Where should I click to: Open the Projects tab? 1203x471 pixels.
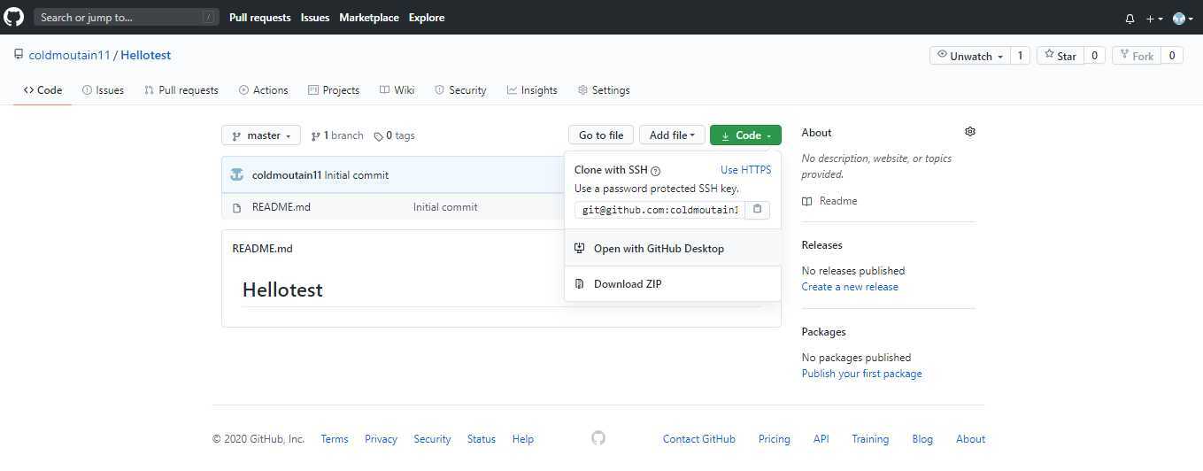click(334, 90)
